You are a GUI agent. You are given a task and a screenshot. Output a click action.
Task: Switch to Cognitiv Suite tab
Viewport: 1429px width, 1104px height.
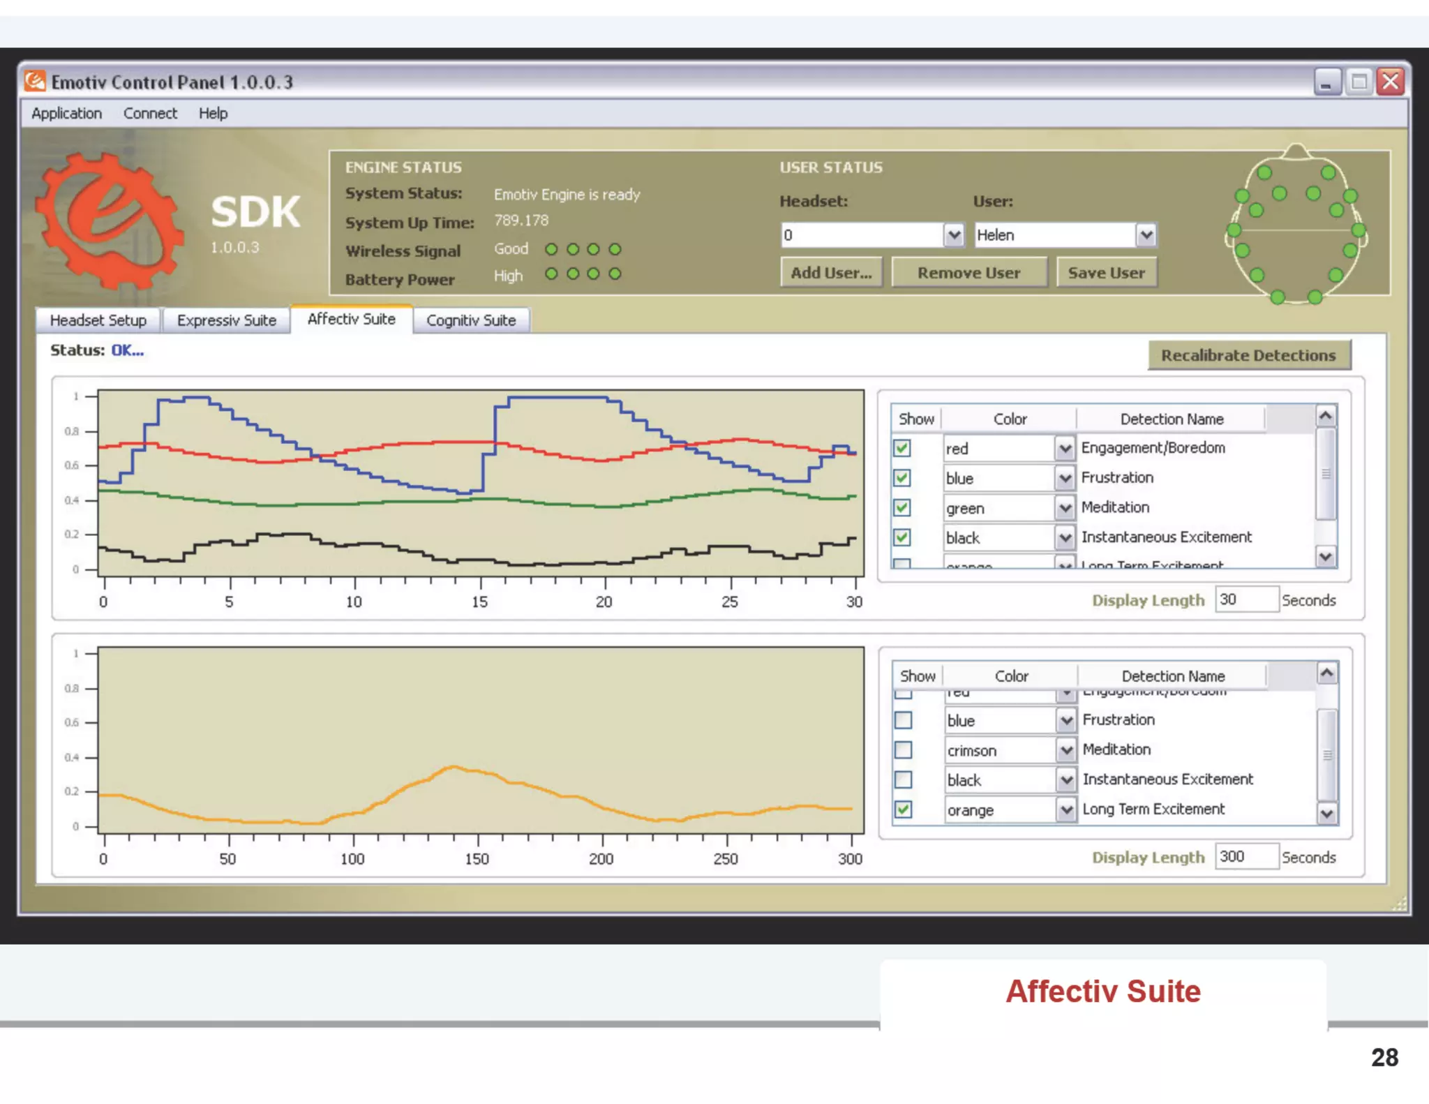[471, 320]
